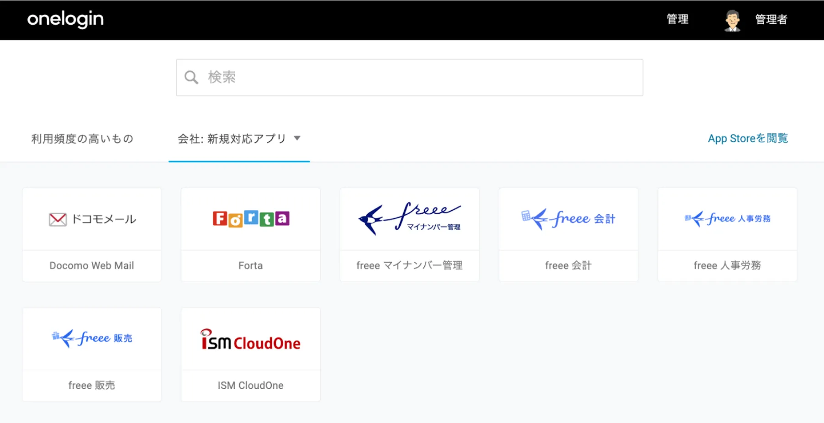This screenshot has width=824, height=423.
Task: Click the onelogin logo
Action: click(65, 19)
